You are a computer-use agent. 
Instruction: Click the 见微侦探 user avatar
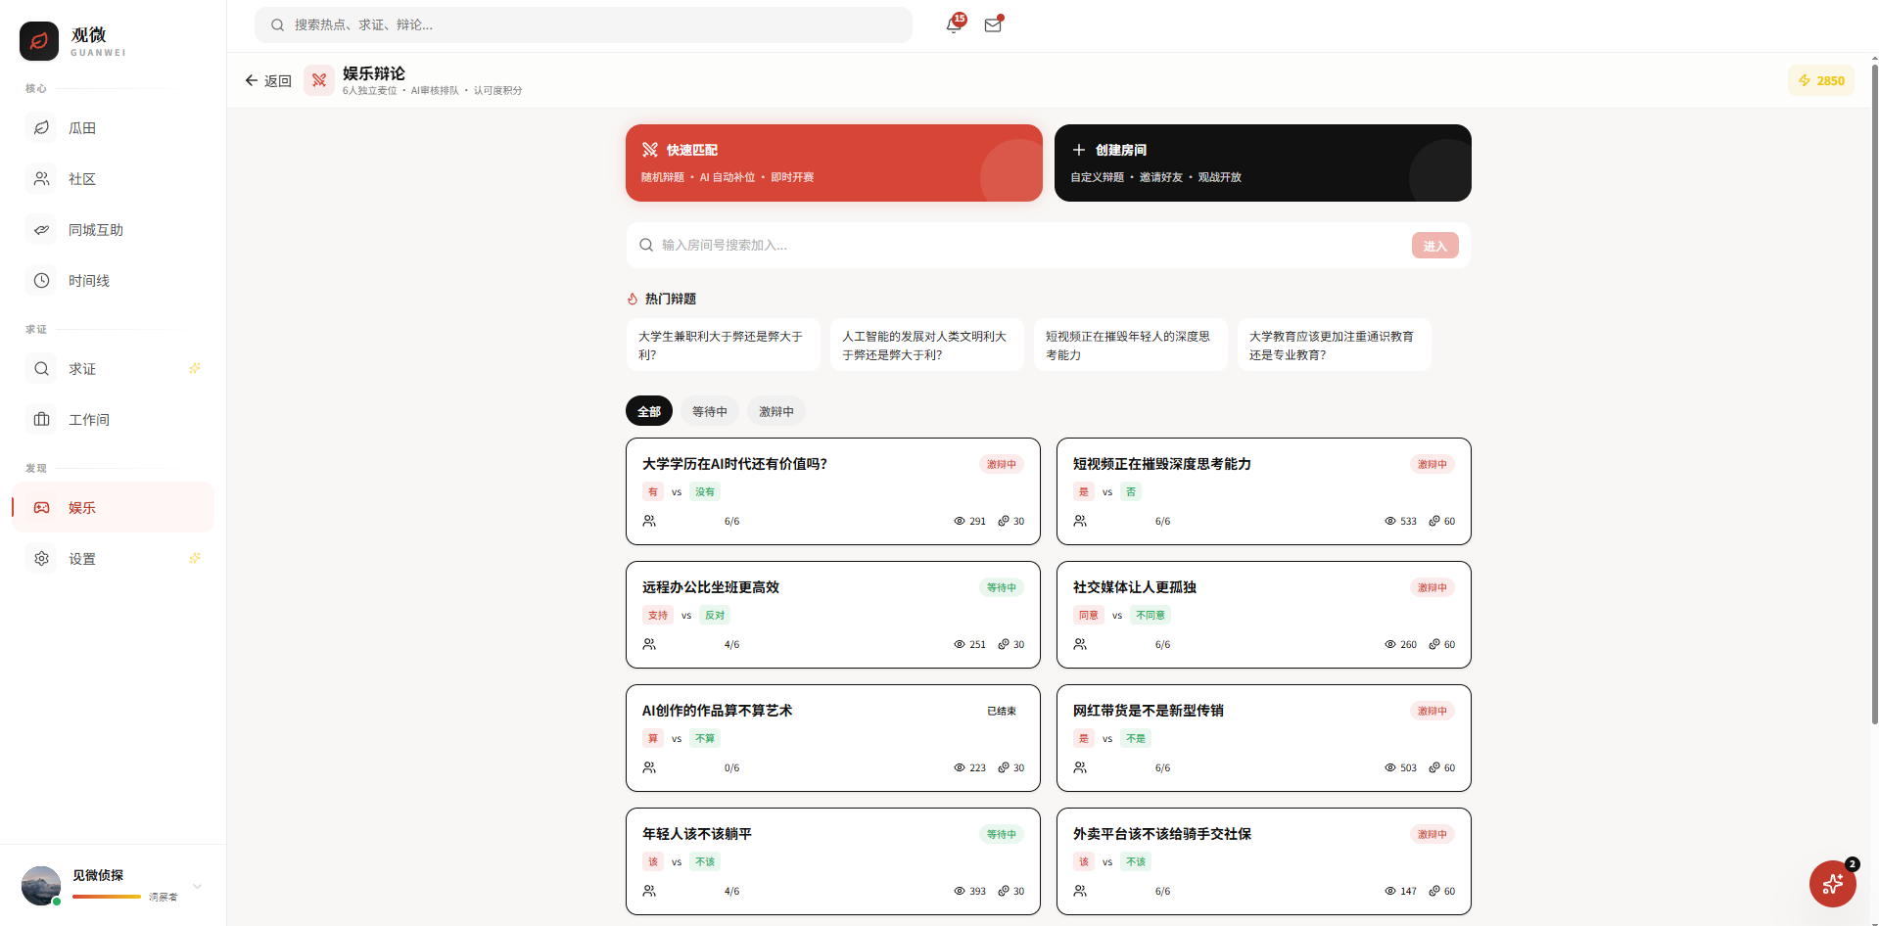click(41, 886)
